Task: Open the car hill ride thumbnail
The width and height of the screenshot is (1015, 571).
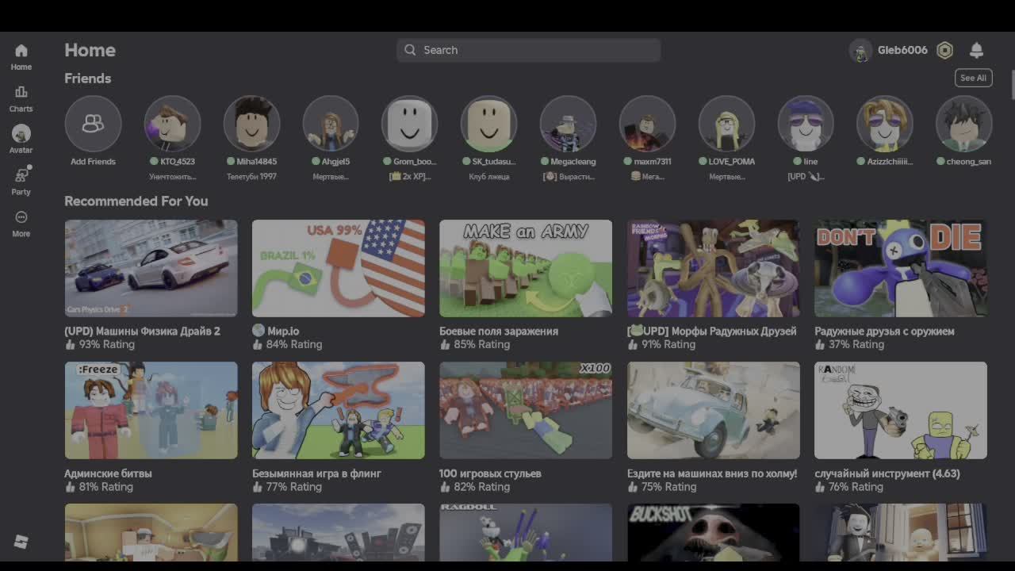Action: (x=714, y=410)
